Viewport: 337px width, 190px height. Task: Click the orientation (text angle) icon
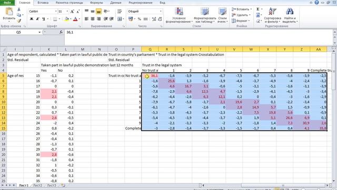(106, 11)
